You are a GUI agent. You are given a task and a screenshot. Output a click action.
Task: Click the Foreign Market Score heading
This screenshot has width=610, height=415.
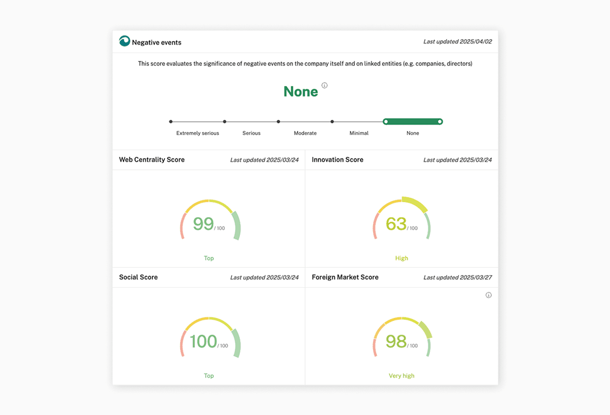(x=345, y=277)
